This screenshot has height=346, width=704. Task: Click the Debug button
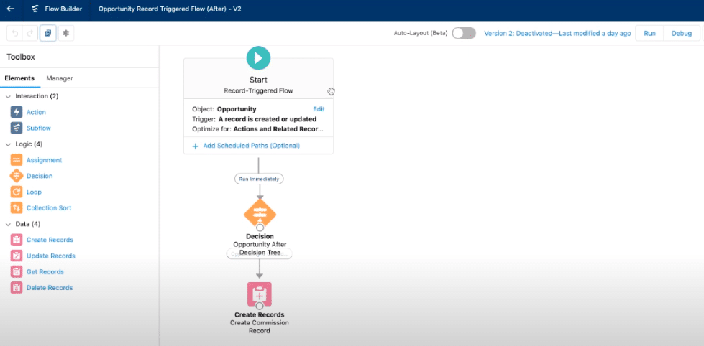(681, 33)
